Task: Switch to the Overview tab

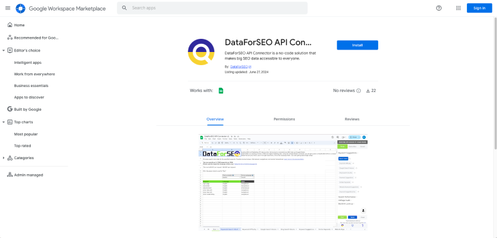Action: (216, 119)
